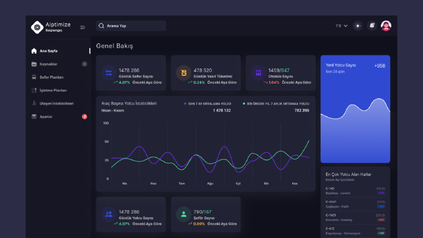423x238 pixels.
Task: Click the Otobüs Sayısı bus icon
Action: coord(258,73)
